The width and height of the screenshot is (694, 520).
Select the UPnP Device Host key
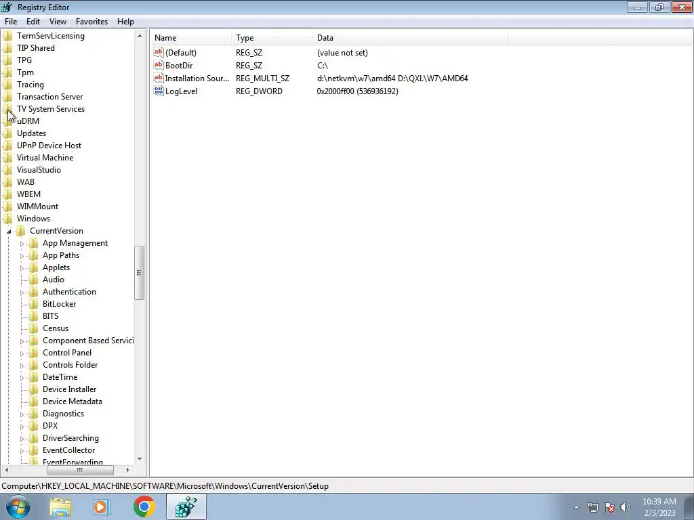[49, 146]
